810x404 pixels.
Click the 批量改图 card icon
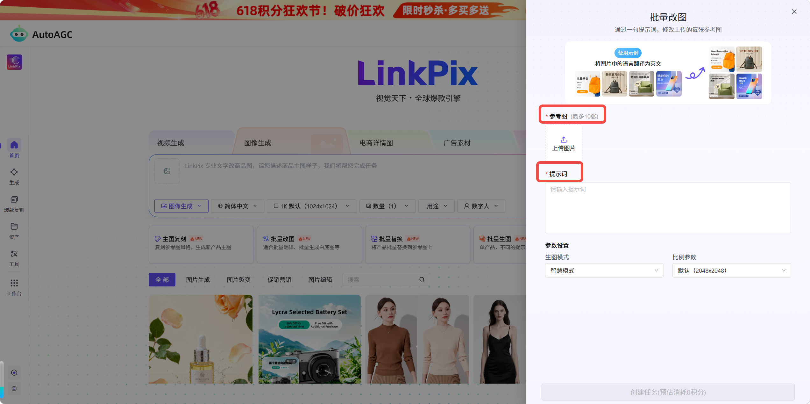pyautogui.click(x=266, y=239)
